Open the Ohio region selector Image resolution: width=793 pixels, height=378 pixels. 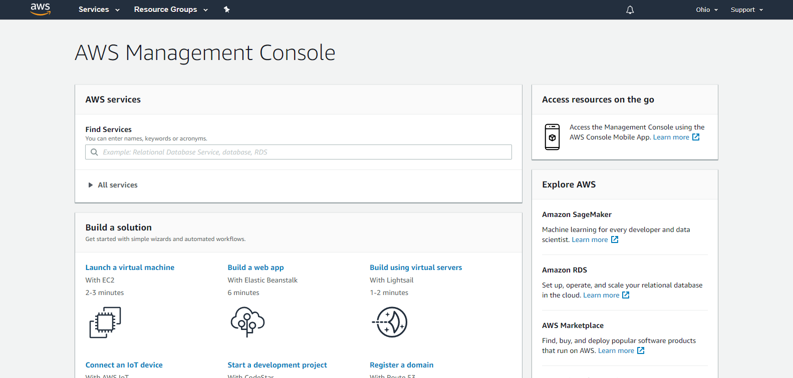click(707, 9)
